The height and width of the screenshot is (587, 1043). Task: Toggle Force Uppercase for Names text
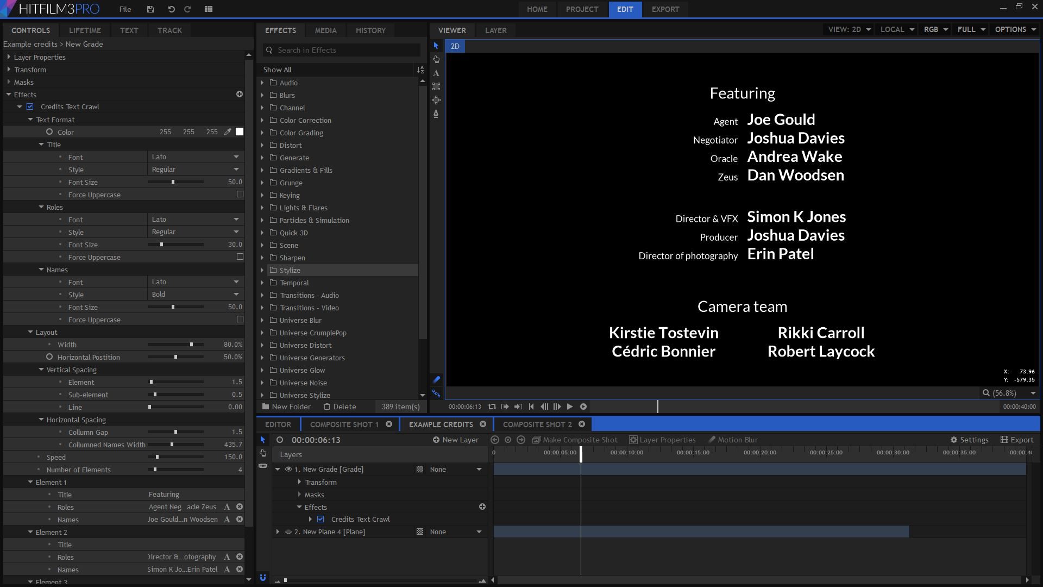(x=240, y=319)
